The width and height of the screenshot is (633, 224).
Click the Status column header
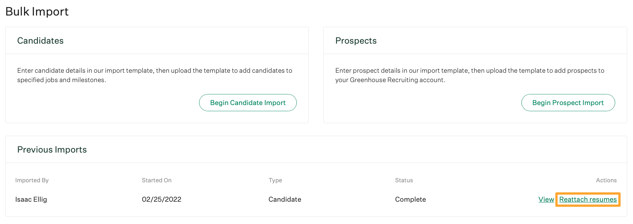[x=404, y=180]
